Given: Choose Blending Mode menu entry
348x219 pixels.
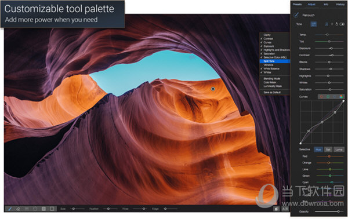Looking at the screenshot, I should 275,79.
